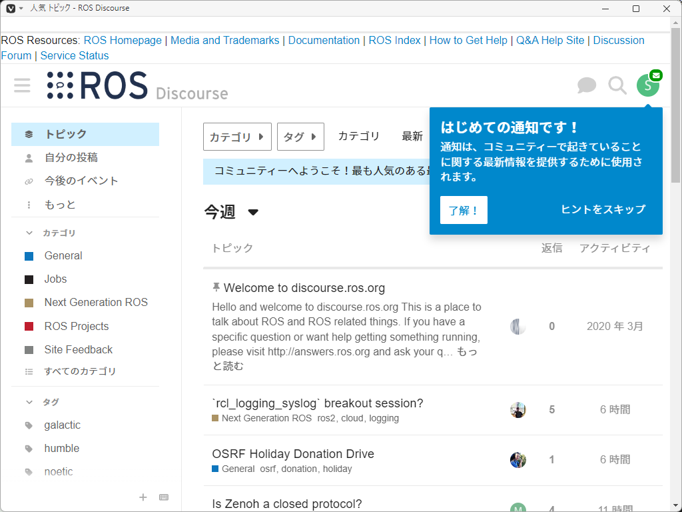The width and height of the screenshot is (682, 512).
Task: Open poster avatar on OSRF Holiday row
Action: click(x=518, y=460)
